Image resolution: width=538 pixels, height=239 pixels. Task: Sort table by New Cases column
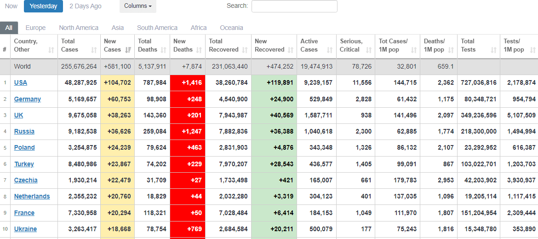point(117,46)
